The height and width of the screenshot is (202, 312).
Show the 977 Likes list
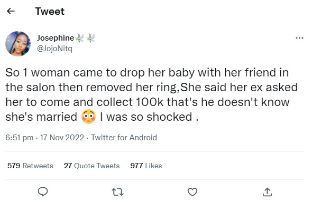pyautogui.click(x=146, y=166)
